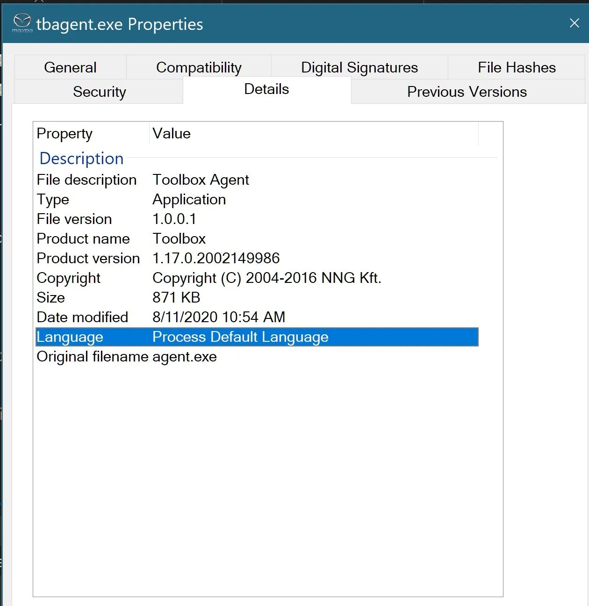The image size is (589, 606).
Task: Select the Size 871 KB row
Action: (176, 298)
